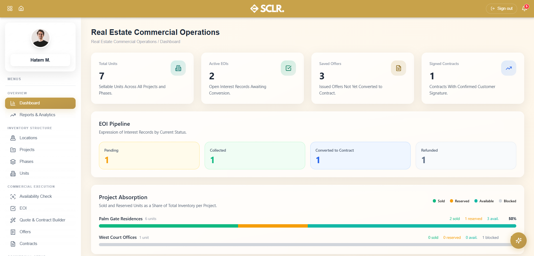Click the Sign out button

point(501,9)
